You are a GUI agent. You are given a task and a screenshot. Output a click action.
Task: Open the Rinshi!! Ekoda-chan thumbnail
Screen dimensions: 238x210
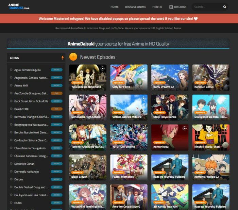pyautogui.click(x=211, y=138)
